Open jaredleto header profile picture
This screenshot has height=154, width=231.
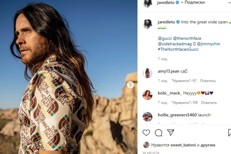coord(147,3)
